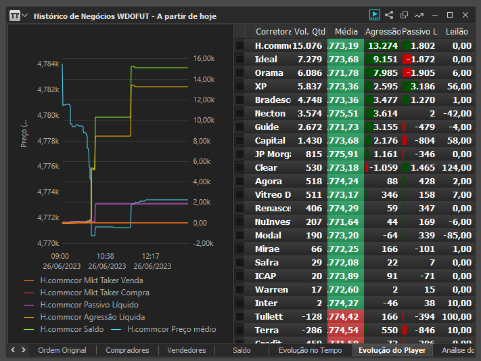Sort by the Média column header
Viewport: 481px width, 361px height.
tap(346, 32)
